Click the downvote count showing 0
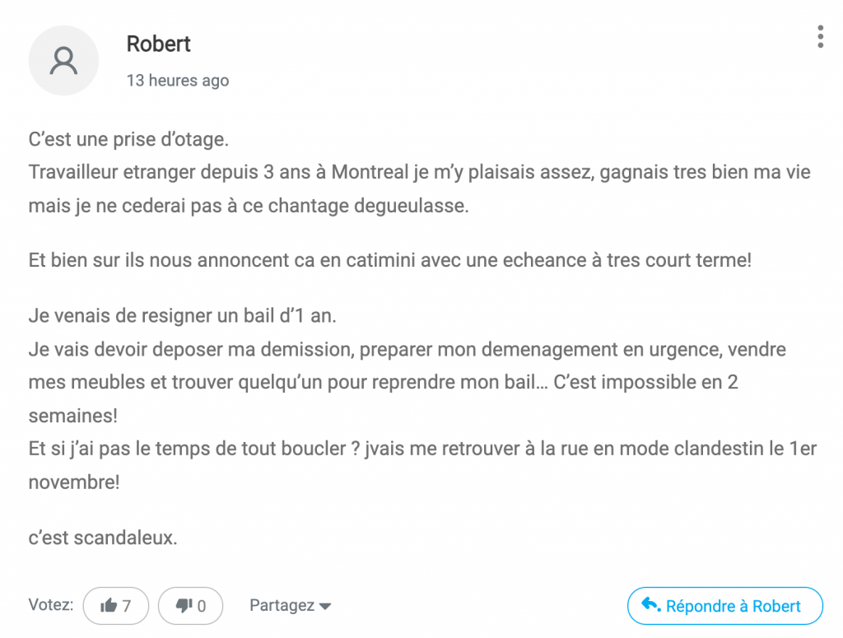 pyautogui.click(x=202, y=607)
